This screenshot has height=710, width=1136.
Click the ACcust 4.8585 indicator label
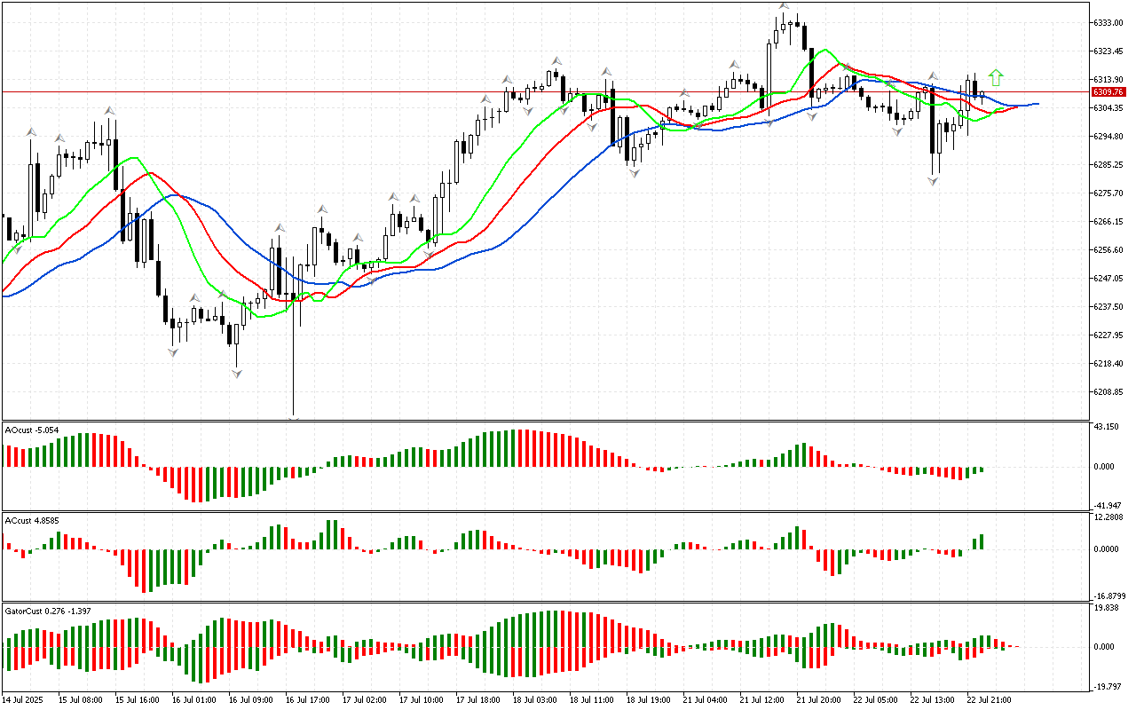32,521
